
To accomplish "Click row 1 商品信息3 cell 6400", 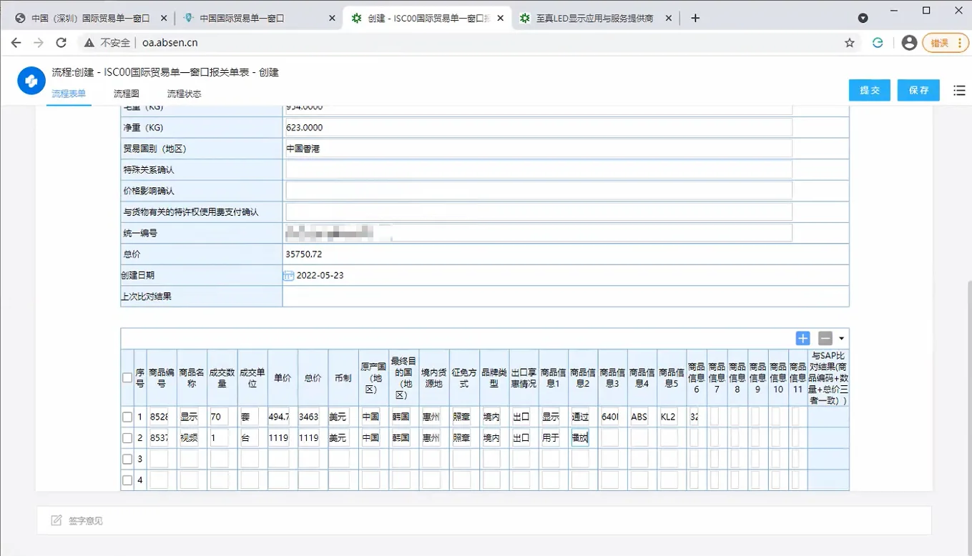I will pos(610,417).
